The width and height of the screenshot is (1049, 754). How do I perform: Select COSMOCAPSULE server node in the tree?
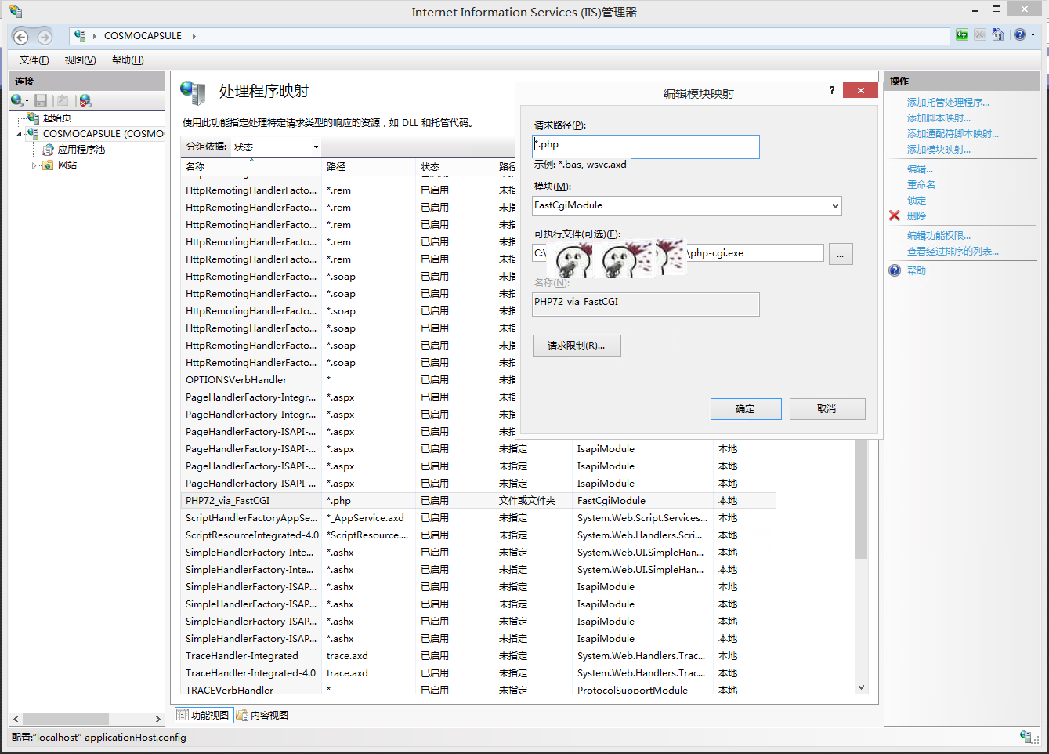pos(103,133)
